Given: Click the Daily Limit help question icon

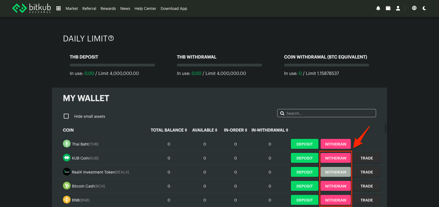Looking at the screenshot, I should (111, 38).
